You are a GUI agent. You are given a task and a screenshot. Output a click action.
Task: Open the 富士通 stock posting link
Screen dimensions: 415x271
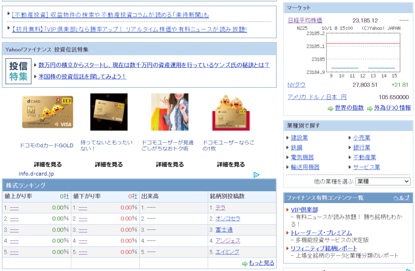[223, 230]
